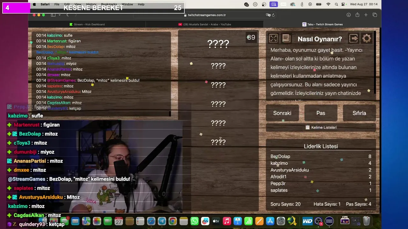Click the Liderlik Listesi heading
The image size is (408, 229).
pos(321,146)
